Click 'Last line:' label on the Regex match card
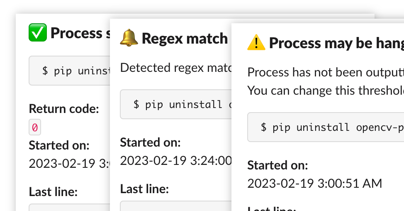This screenshot has height=211, width=404. click(144, 189)
